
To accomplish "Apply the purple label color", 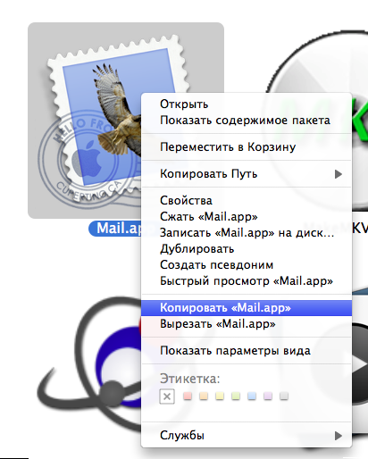I will click(x=268, y=396).
